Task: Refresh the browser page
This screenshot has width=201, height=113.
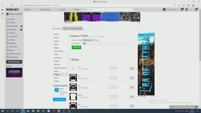Action: 12,5
